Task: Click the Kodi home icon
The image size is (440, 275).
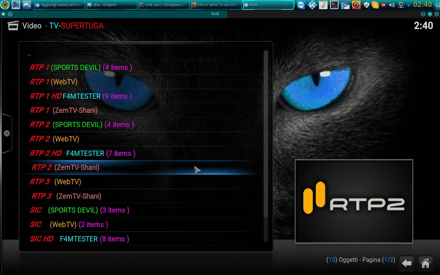Action: tap(425, 263)
